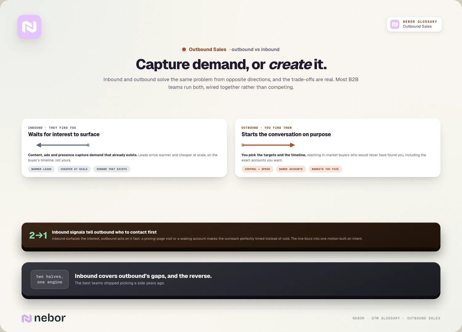Click the footer 'OUTBOUND SALES' breadcrumb text
Screen dimensions: 462x332
(x=423, y=318)
